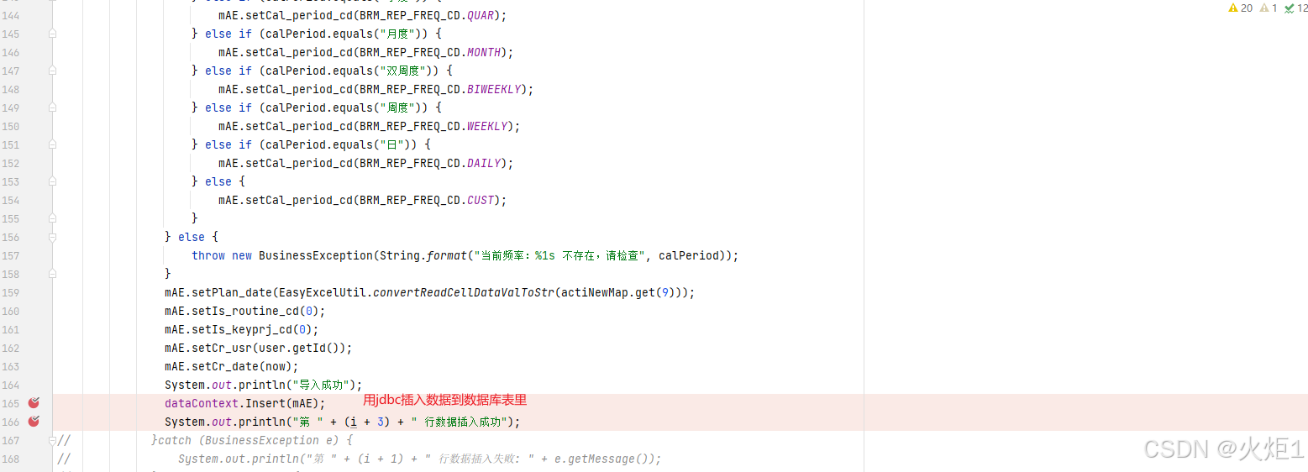Viewport: 1308px width, 472px height.
Task: Toggle the breakpoint on line 166
Action: 34,422
